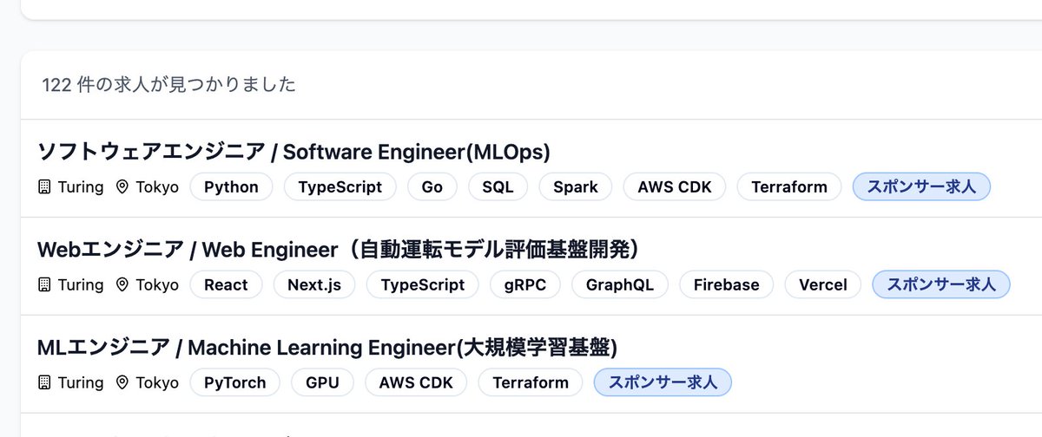Click スポンサー求人 badge in Web Engineer job
1042x437 pixels.
pyautogui.click(x=941, y=284)
